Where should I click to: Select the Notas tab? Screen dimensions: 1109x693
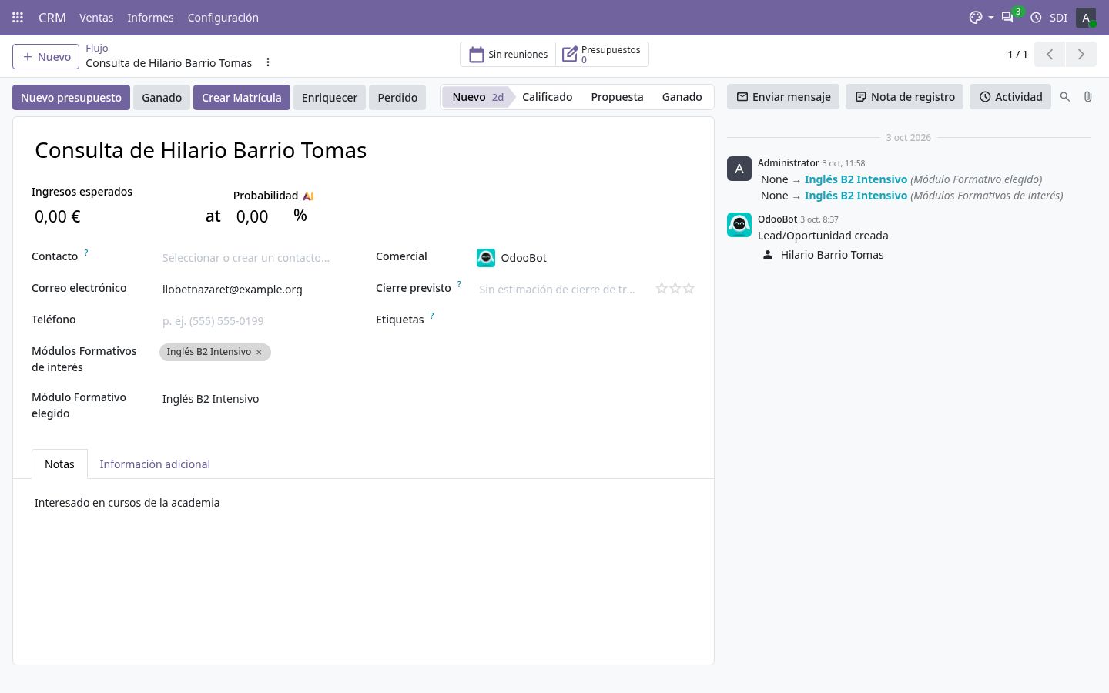pyautogui.click(x=59, y=464)
